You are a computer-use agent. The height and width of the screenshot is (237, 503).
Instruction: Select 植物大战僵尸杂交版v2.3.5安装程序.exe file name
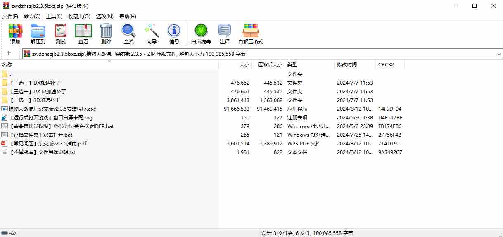pos(52,109)
